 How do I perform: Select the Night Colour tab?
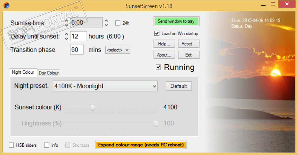tap(23, 72)
